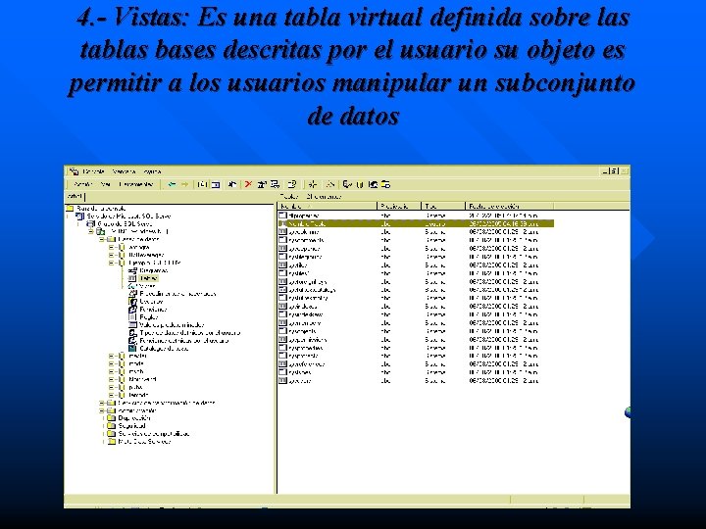This screenshot has width=706, height=529.
Task: Click the New star-shaped toolbar icon
Action: click(x=313, y=184)
